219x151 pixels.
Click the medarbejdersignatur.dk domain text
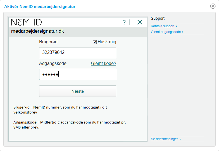point(37,31)
